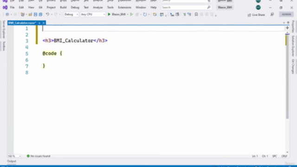
Task: Expand the open documents list arrow
Action: [284, 23]
